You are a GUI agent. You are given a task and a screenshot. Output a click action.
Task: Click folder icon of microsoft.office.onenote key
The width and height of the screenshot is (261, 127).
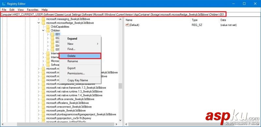click(x=43, y=99)
